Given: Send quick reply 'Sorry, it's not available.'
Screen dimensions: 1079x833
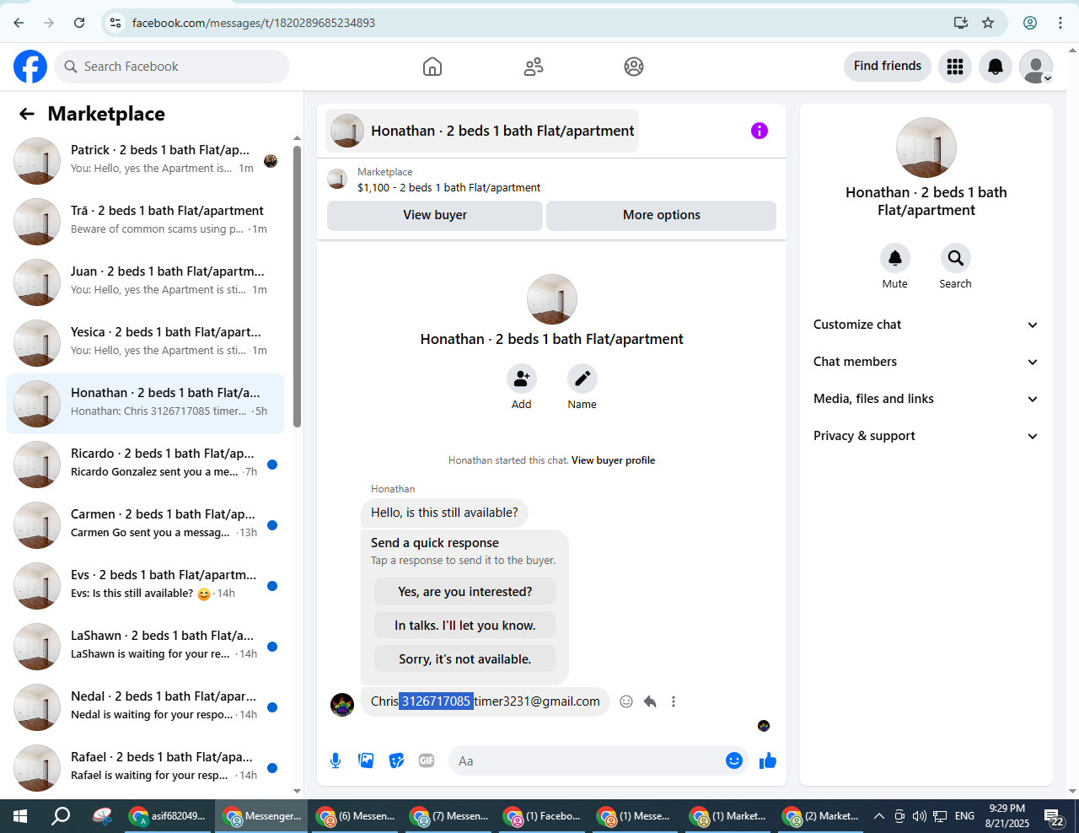Looking at the screenshot, I should click(x=465, y=659).
